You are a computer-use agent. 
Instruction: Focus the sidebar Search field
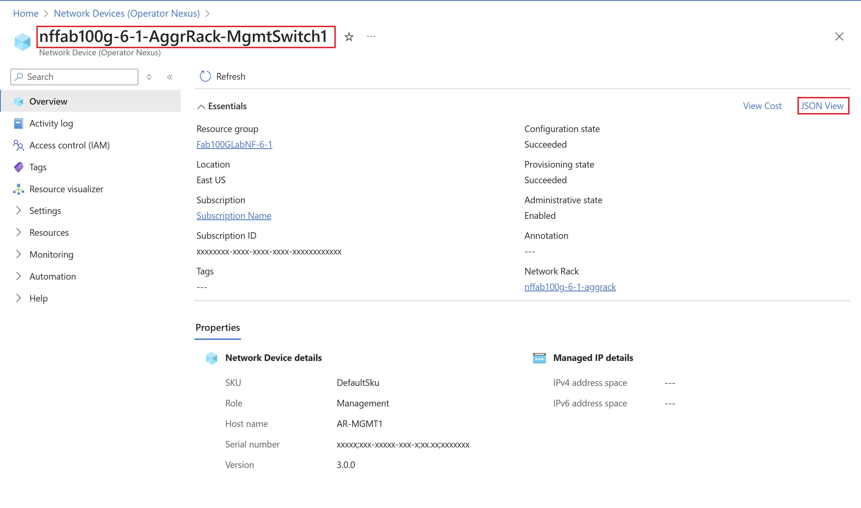74,77
